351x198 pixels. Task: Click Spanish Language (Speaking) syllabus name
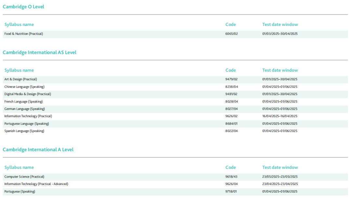pyautogui.click(x=24, y=131)
